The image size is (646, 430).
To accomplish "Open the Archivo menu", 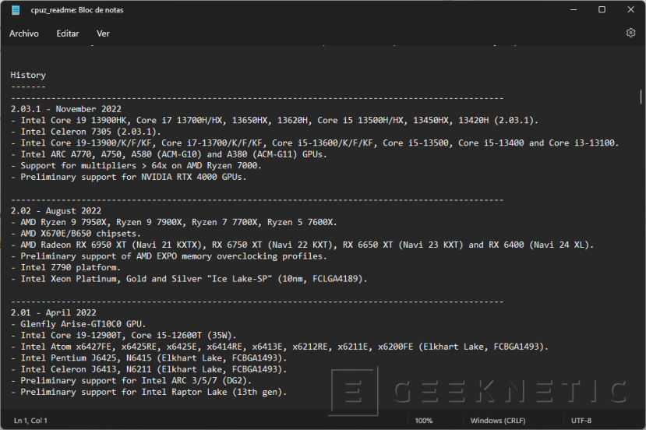I will [24, 33].
